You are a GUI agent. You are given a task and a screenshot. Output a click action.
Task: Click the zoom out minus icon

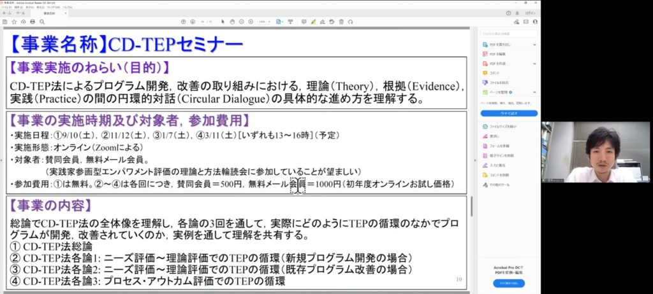241,21
